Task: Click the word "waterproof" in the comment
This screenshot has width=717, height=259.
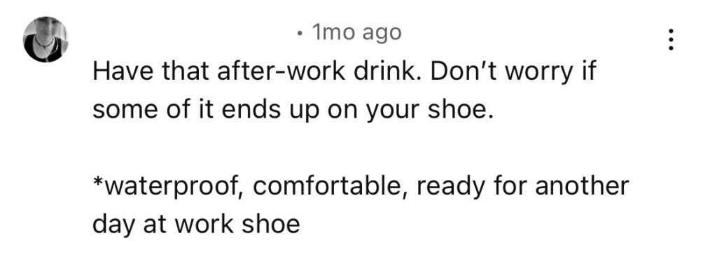Action: [173, 188]
